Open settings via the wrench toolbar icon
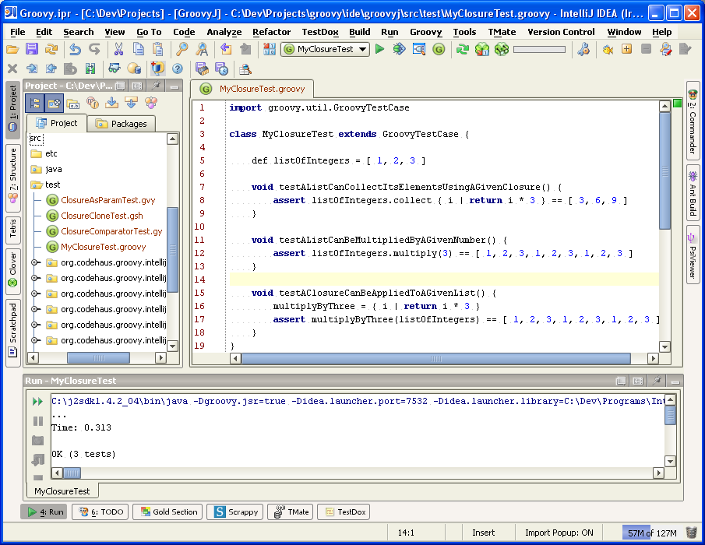The width and height of the screenshot is (705, 545). 583,49
